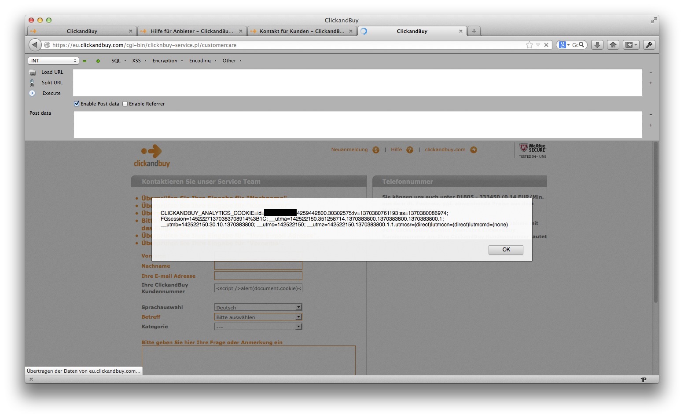
Task: Open a new tab with the plus button
Action: pyautogui.click(x=474, y=31)
